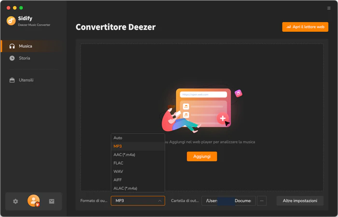This screenshot has width=338, height=217.
Task: Select ALAC (*.m4a) format option
Action: coord(138,188)
